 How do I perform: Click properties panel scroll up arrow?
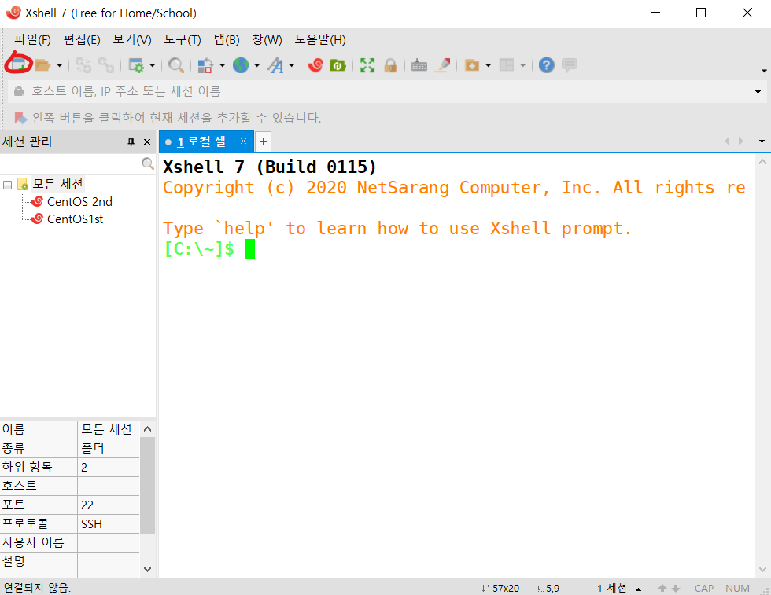click(148, 429)
